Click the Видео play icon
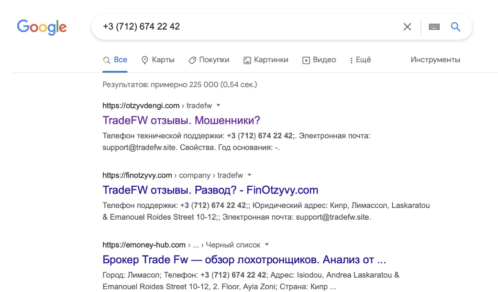This screenshot has width=498, height=292. (x=306, y=60)
